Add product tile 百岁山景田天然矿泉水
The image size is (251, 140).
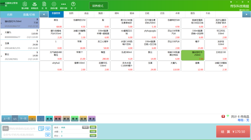tap(216, 23)
